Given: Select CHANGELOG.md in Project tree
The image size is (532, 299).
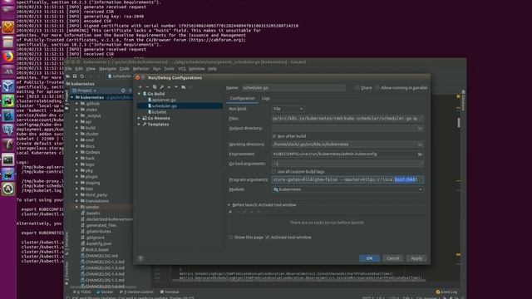Looking at the screenshot, I should click(x=101, y=256).
